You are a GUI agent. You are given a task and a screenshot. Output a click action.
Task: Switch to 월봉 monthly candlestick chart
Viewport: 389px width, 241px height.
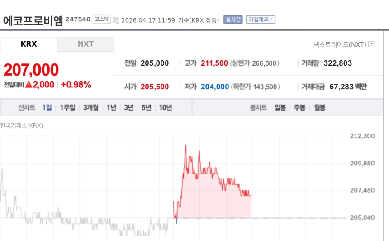point(319,107)
